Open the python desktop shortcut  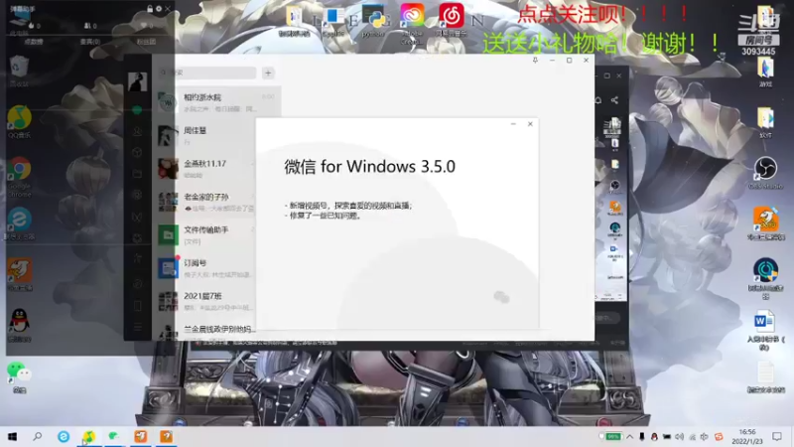(374, 20)
